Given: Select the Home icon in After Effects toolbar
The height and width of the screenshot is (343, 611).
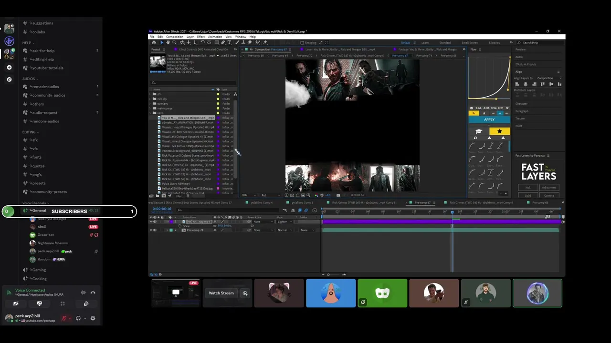Looking at the screenshot, I should 154,42.
